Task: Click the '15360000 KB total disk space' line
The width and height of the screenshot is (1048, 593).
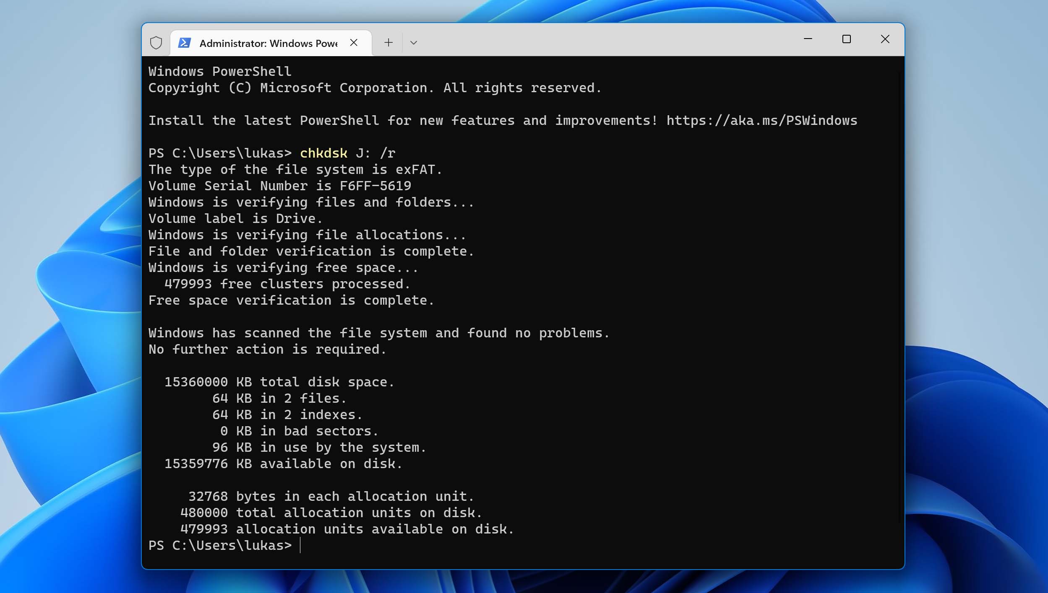Action: point(279,382)
